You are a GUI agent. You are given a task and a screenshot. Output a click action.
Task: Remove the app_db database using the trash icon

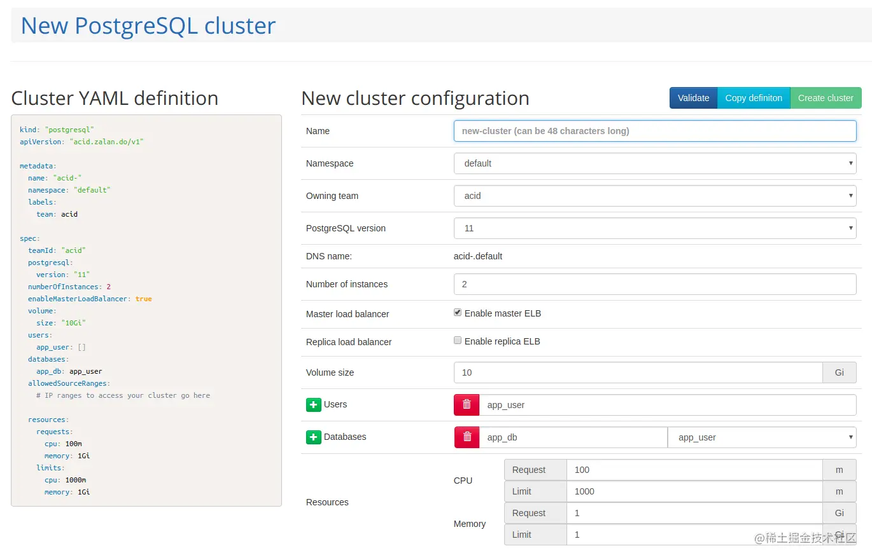(466, 437)
